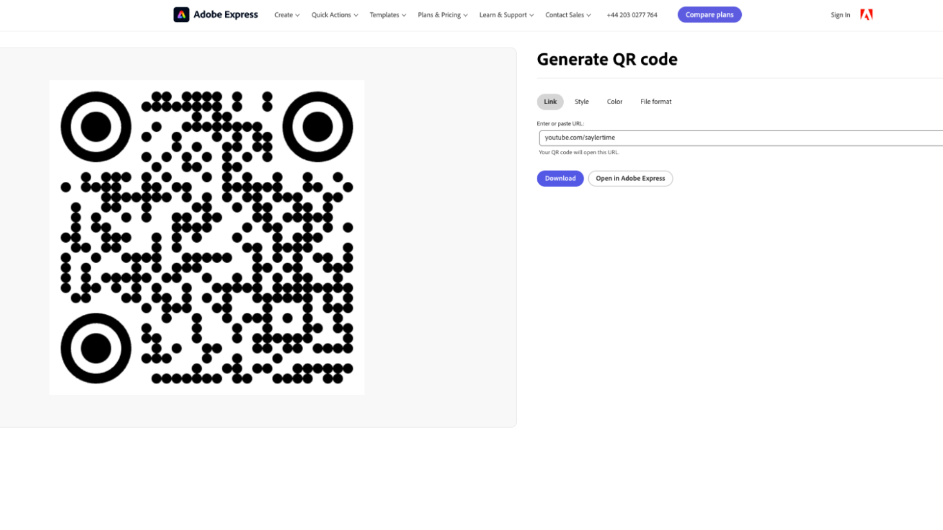Image resolution: width=943 pixels, height=530 pixels.
Task: Click Sign in link
Action: pos(840,15)
